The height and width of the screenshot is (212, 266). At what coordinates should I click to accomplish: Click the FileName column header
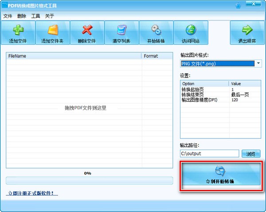pos(74,56)
